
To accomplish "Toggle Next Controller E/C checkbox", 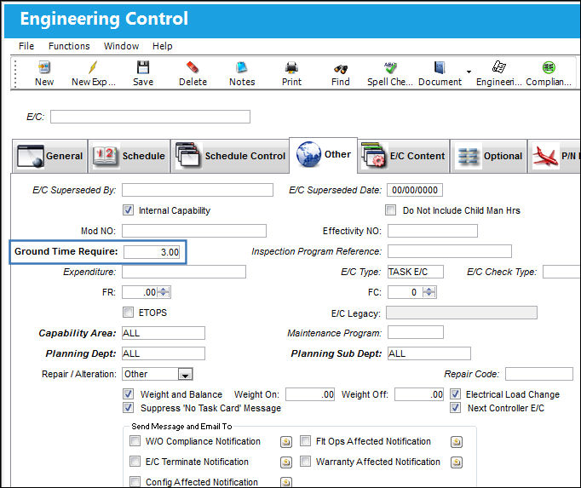I will pyautogui.click(x=456, y=408).
